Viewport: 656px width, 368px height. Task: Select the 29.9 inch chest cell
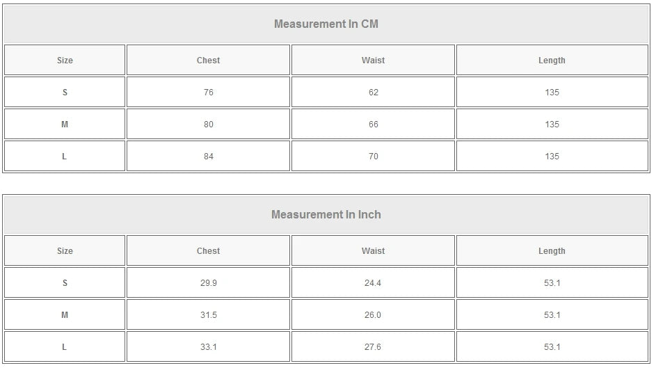[208, 283]
